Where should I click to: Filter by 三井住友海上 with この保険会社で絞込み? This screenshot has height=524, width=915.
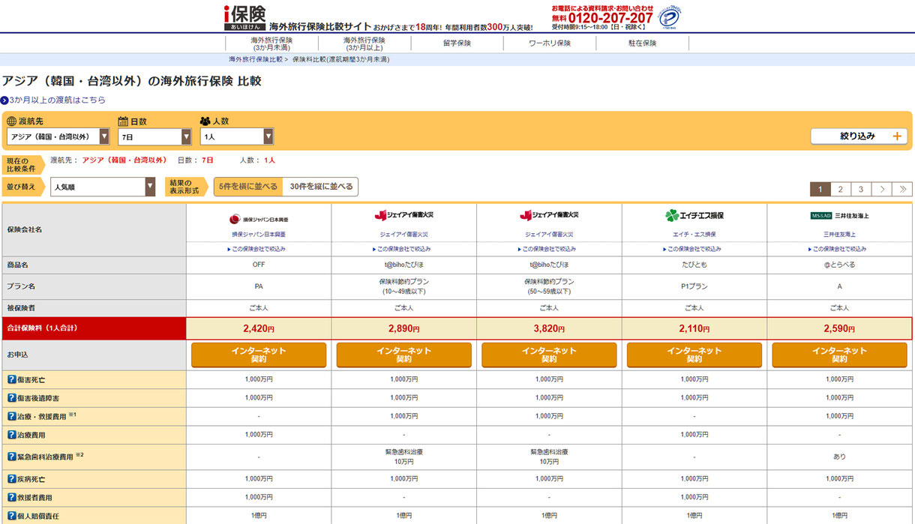click(x=839, y=249)
